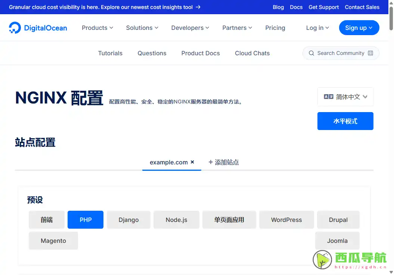Enable the WordPress preset
Viewport: 394px width, 275px height.
(286, 220)
